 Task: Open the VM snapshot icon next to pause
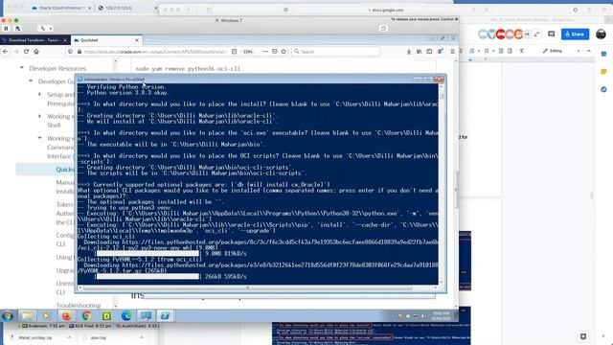17,28
